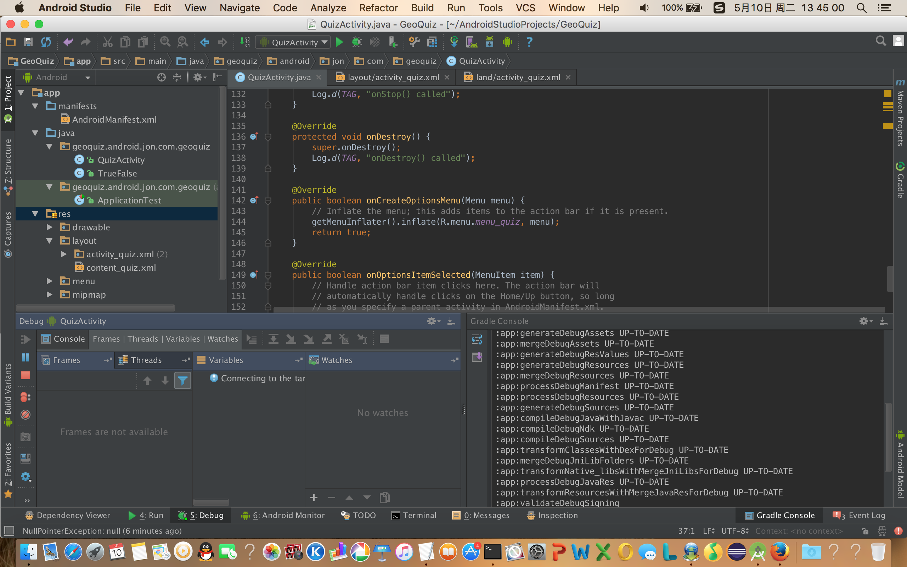Click the Step Over debug icon
907x567 pixels.
pos(274,339)
